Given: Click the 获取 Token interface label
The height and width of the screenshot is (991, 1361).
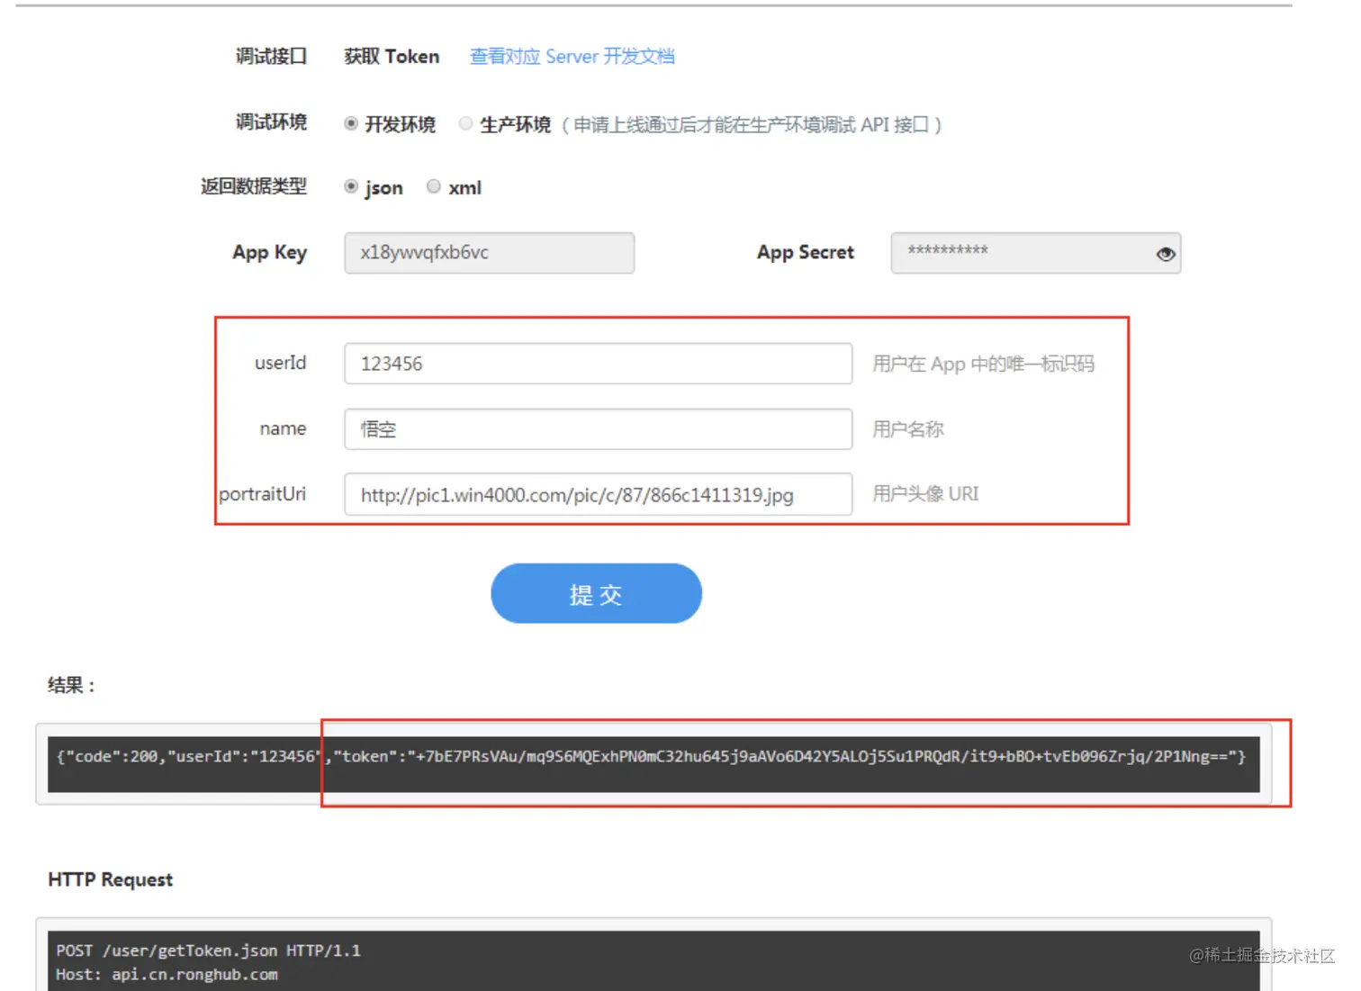Looking at the screenshot, I should click(x=392, y=56).
